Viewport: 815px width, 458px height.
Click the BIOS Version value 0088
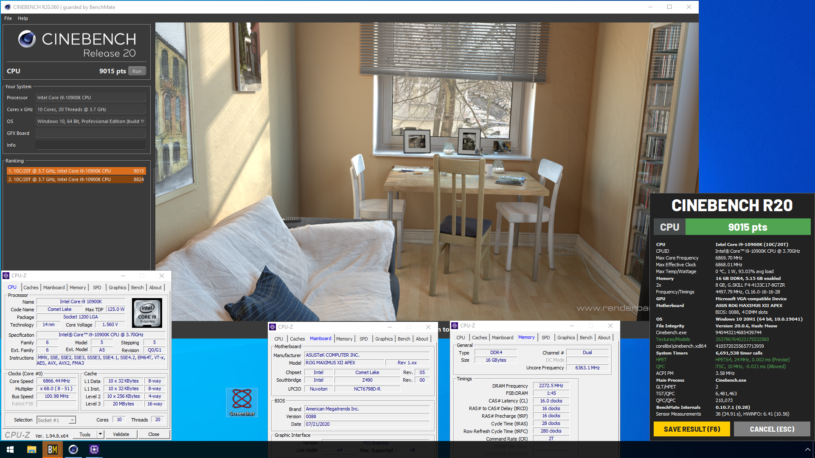(x=367, y=416)
